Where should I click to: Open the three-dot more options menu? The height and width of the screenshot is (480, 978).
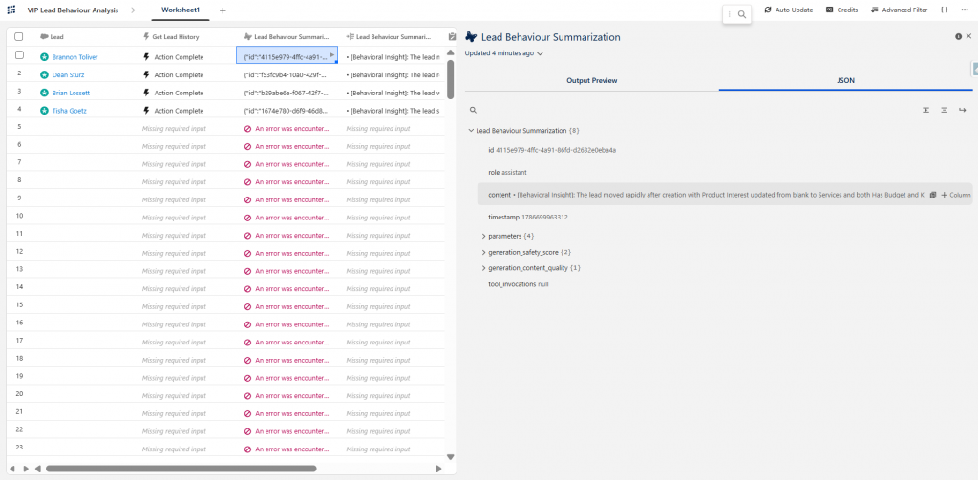pos(965,10)
